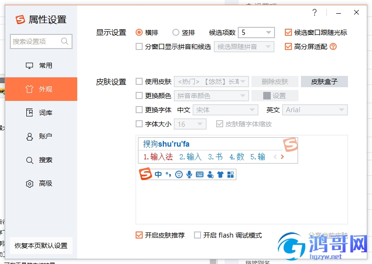Open the 高级 advanced tab
The height and width of the screenshot is (264, 372).
(41, 183)
